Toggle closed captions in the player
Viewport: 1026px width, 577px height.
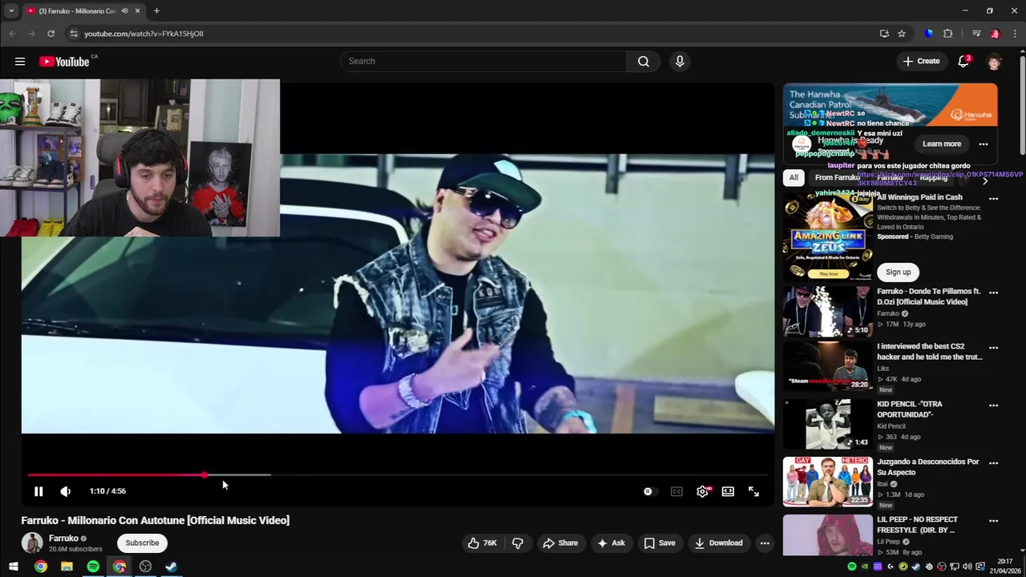point(677,491)
